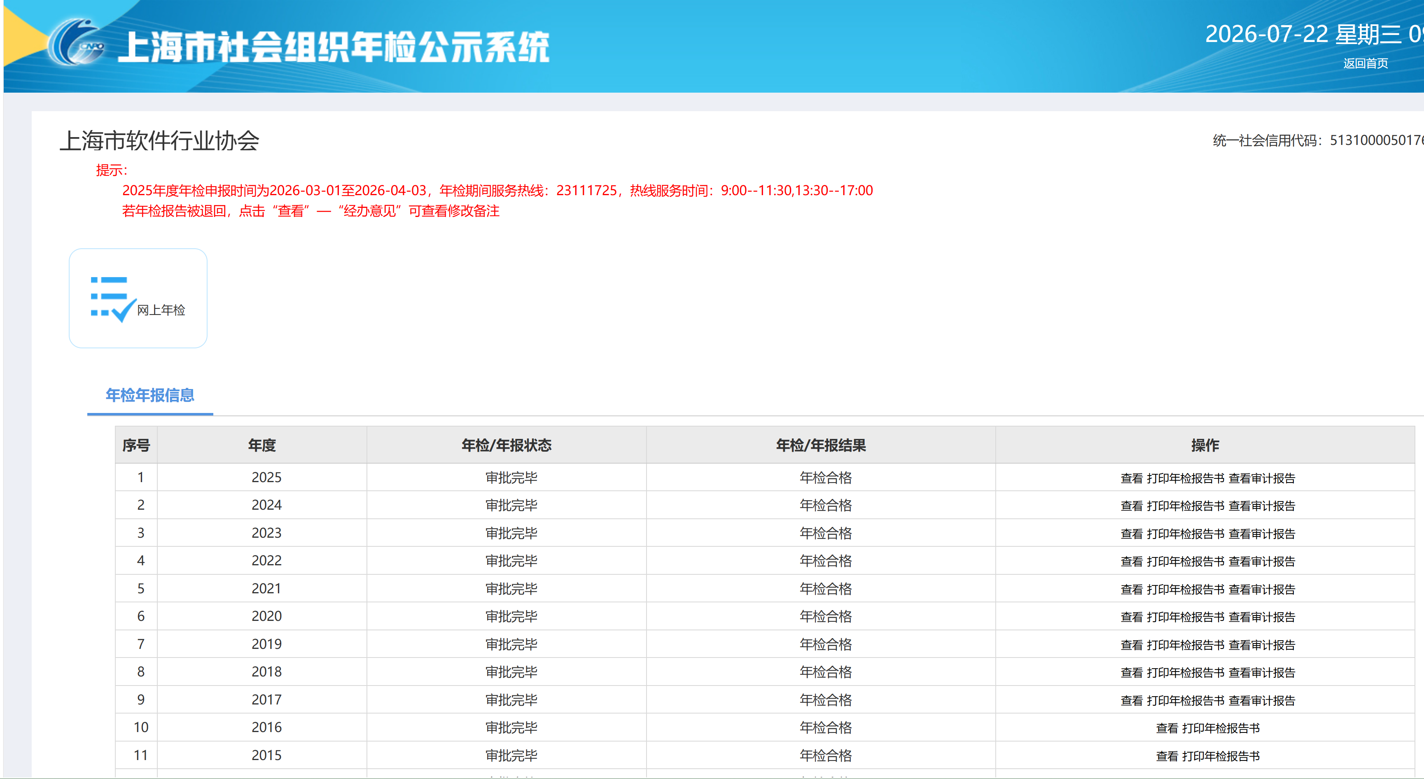Click the 统一社会信用代码 text
The width and height of the screenshot is (1424, 779).
pos(1319,140)
